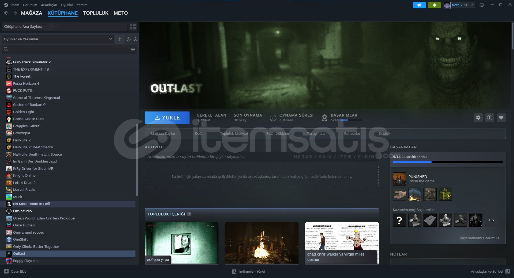Toggle the ready-to-play filter icon
The image size is (514, 278).
point(135,39)
